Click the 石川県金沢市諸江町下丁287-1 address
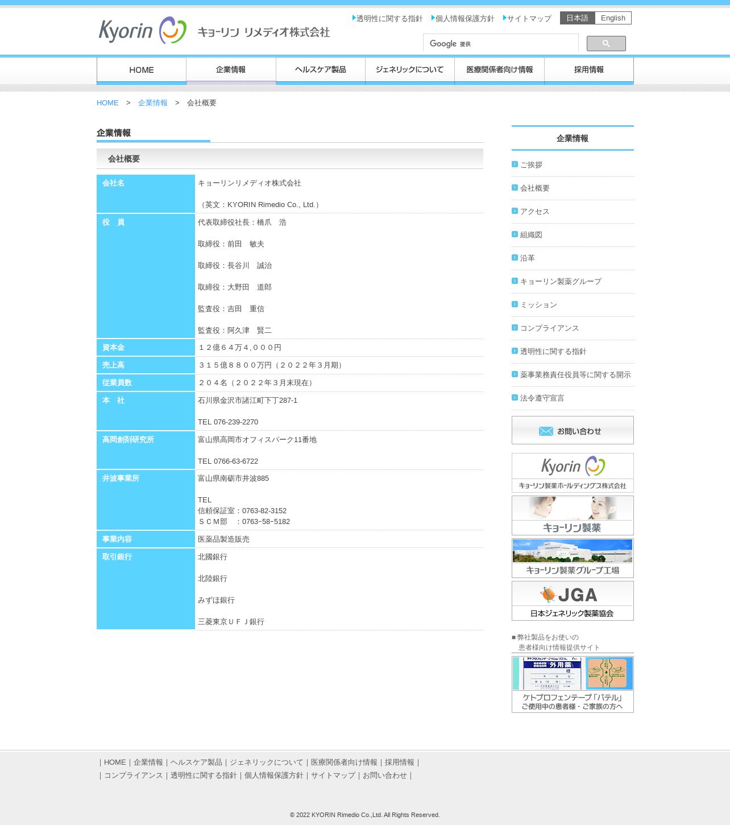730x825 pixels. (248, 401)
